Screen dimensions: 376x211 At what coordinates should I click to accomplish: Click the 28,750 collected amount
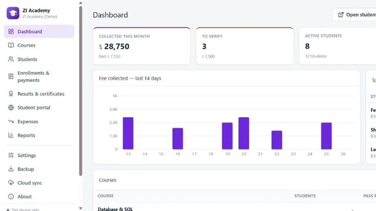pos(114,46)
